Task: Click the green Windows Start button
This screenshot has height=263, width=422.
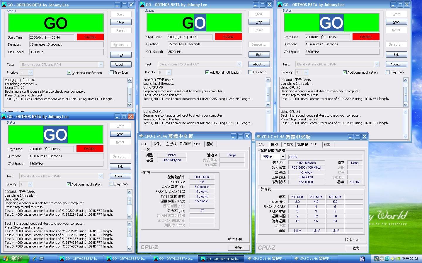Action: tap(15, 259)
